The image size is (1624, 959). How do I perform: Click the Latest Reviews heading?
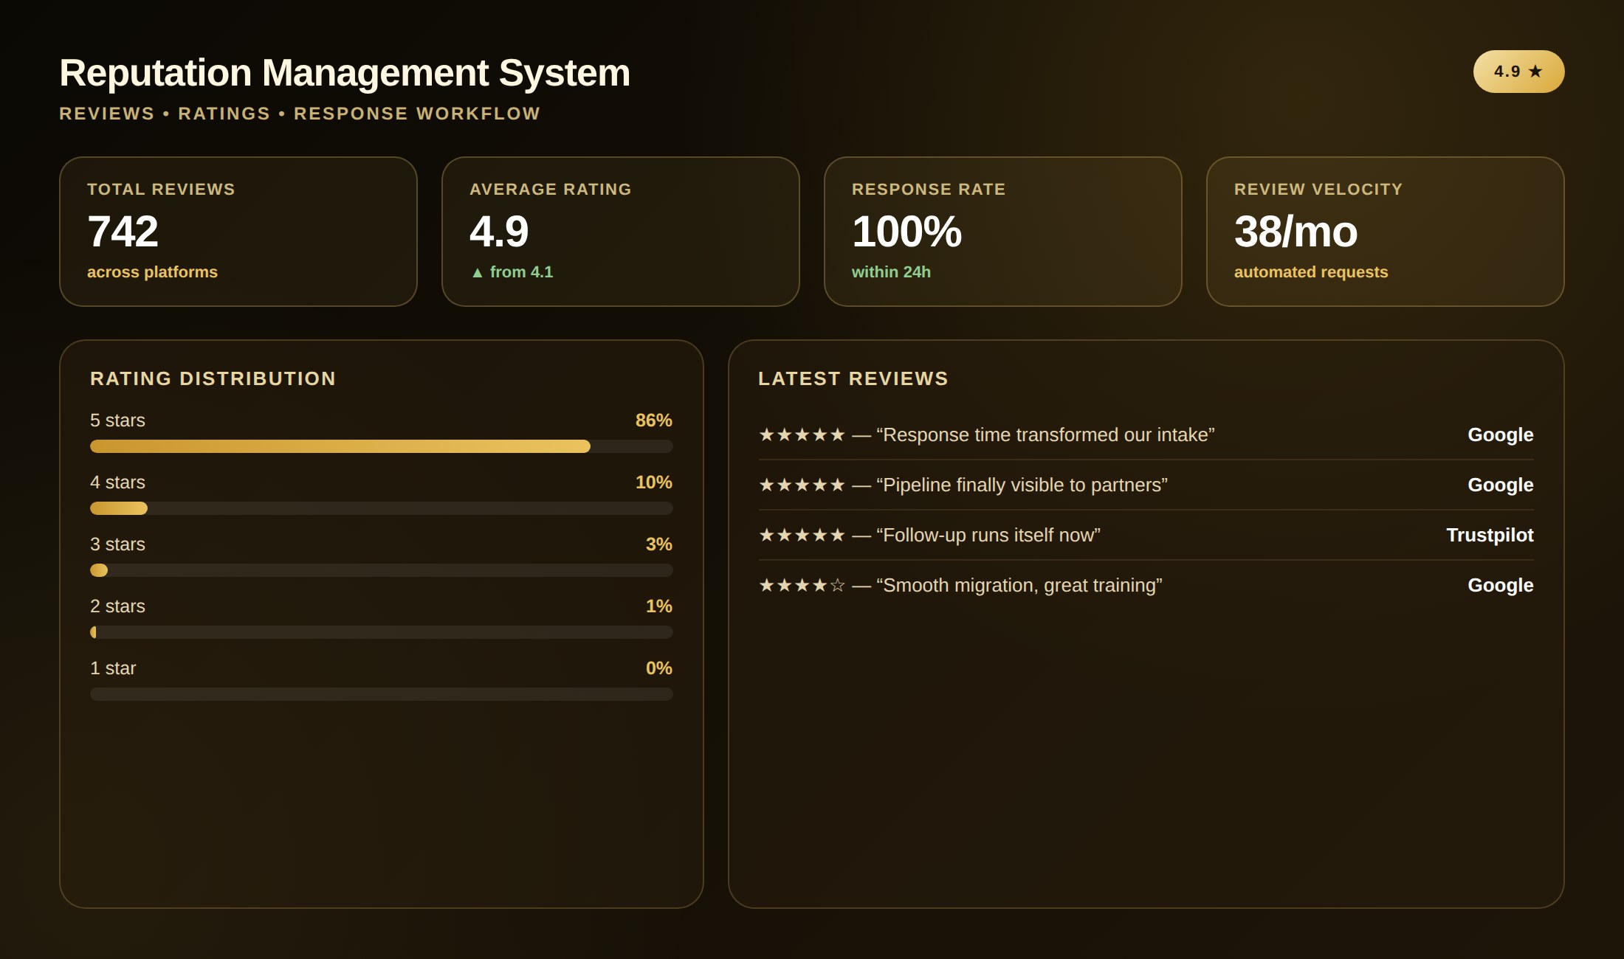pos(853,378)
